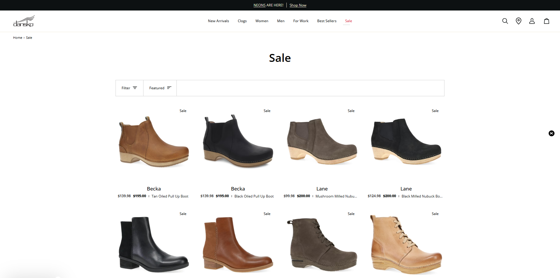
Task: Expand the Women navigation menu
Action: pyautogui.click(x=262, y=21)
